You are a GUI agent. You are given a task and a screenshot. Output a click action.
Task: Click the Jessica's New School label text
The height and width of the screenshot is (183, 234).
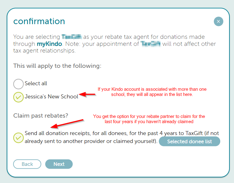click(52, 97)
